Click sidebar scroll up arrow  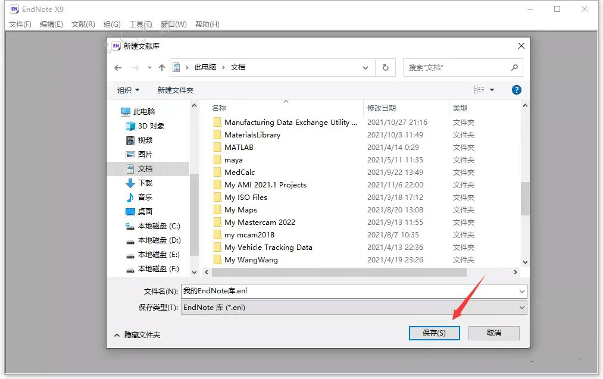(x=194, y=106)
